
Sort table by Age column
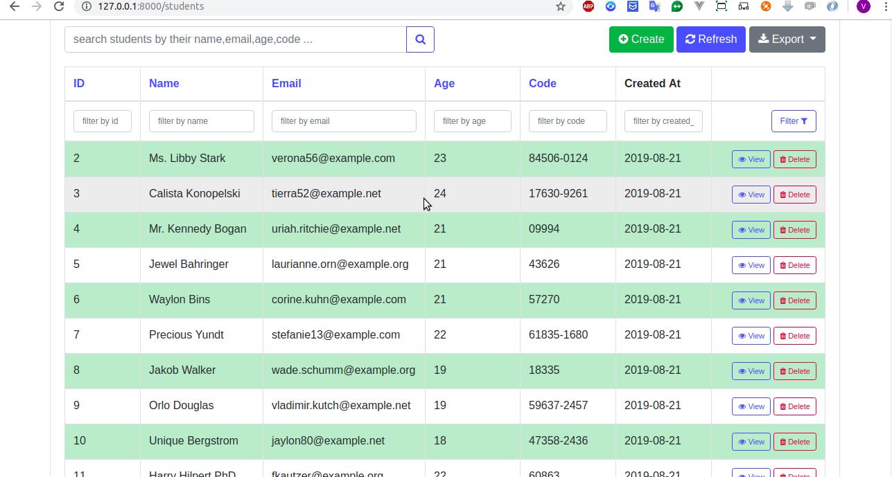[x=444, y=83]
